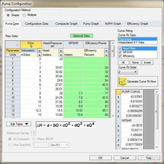Switch to the Composite Graph tab
164x164 pixels.
(x=66, y=24)
